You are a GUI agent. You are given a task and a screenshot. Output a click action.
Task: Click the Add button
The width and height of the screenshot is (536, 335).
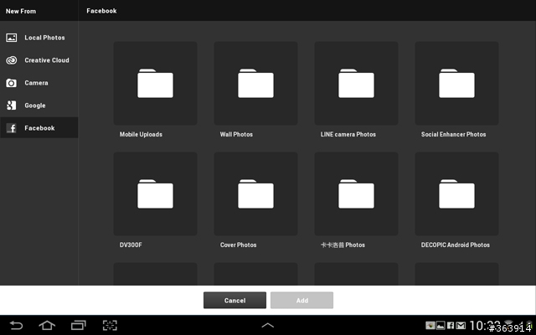click(x=301, y=300)
